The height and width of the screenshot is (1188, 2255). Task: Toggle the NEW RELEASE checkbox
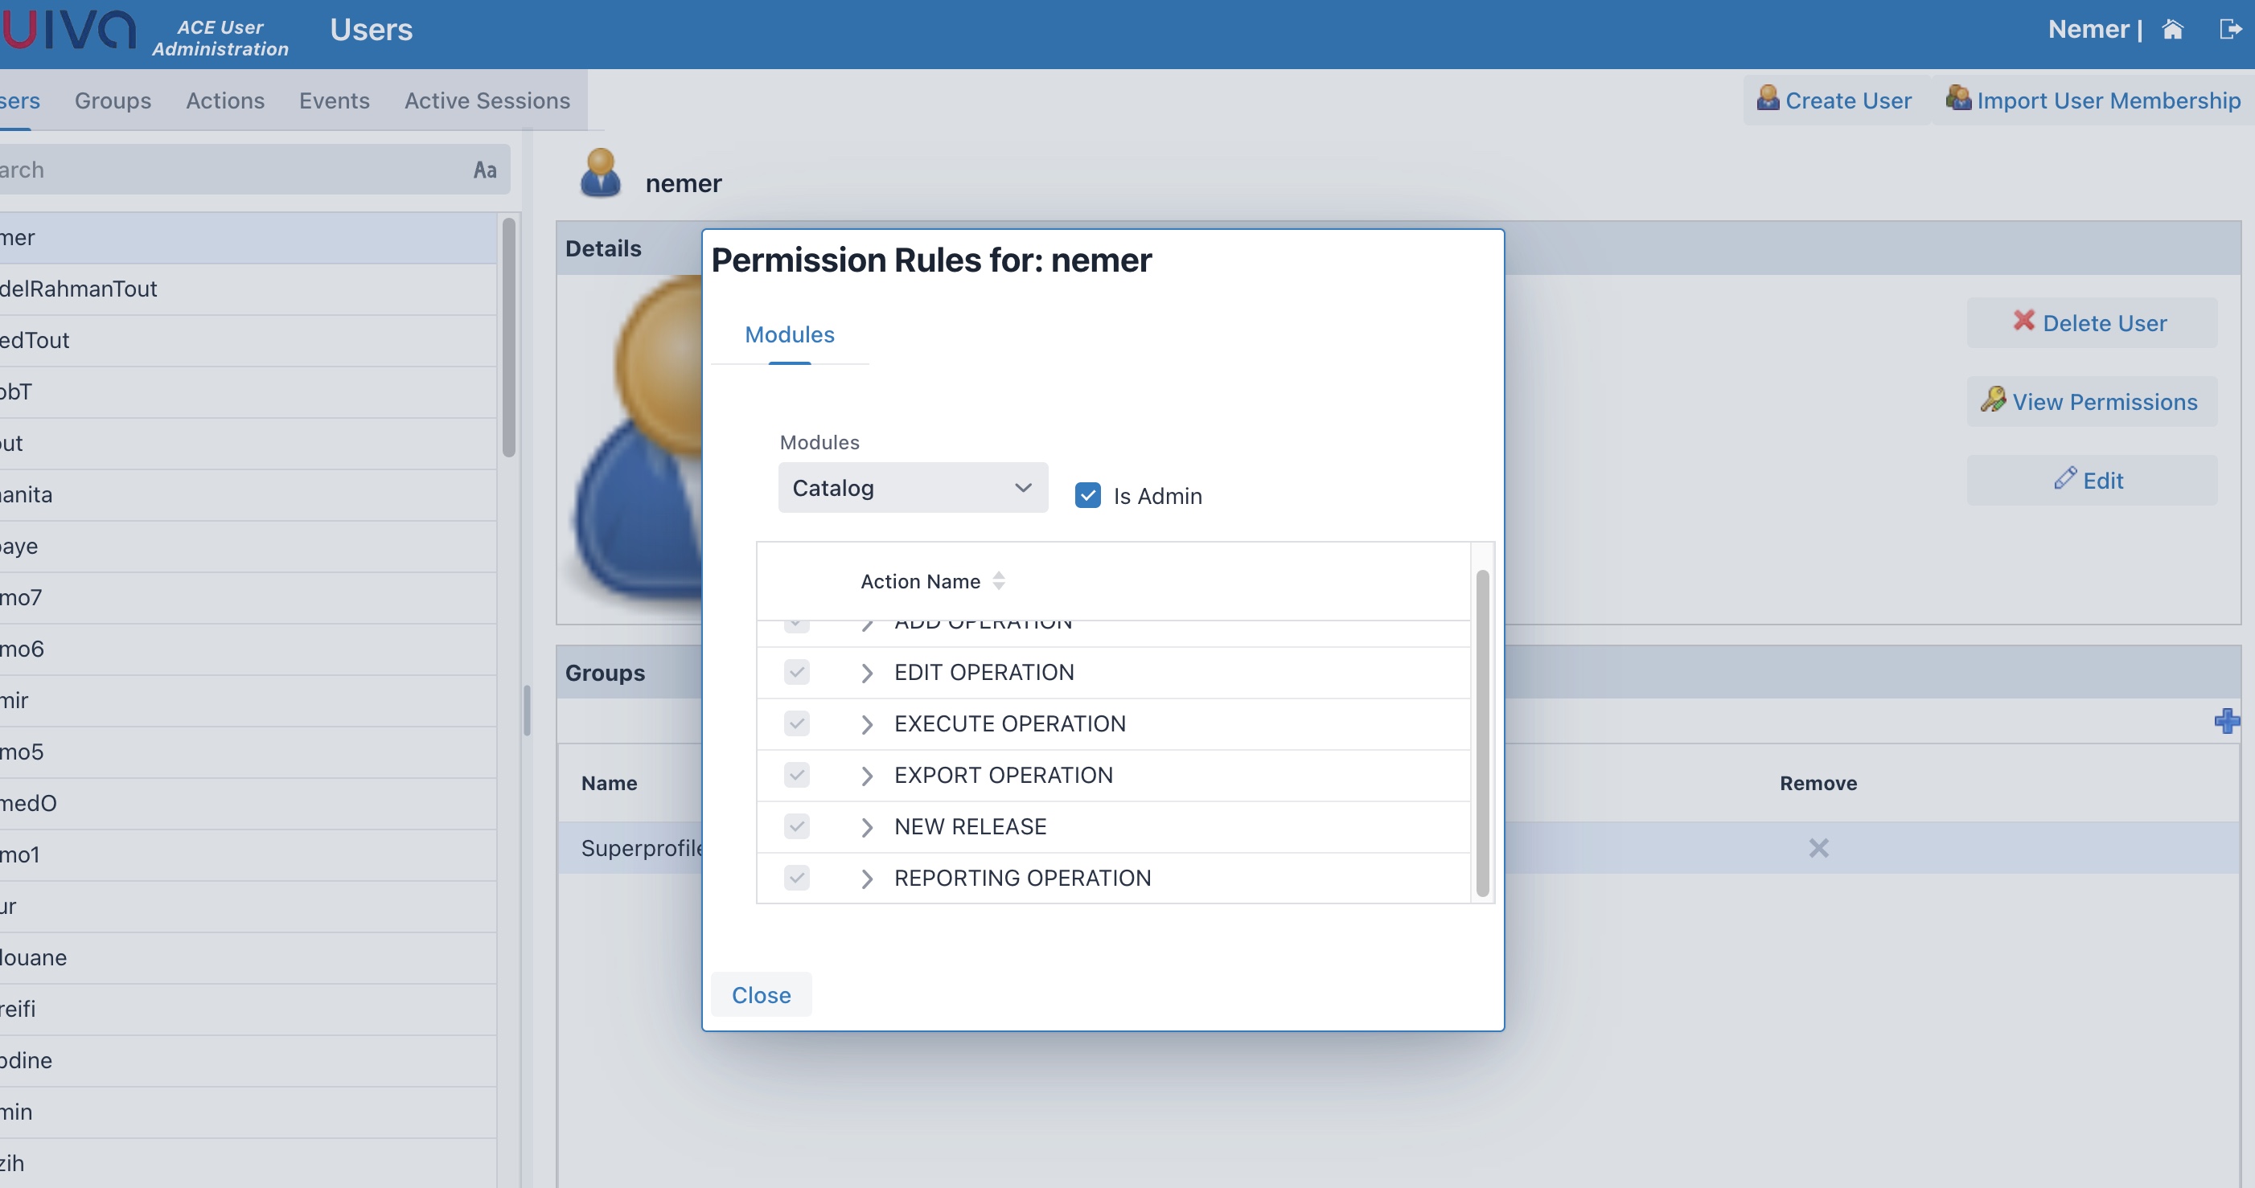pos(795,825)
